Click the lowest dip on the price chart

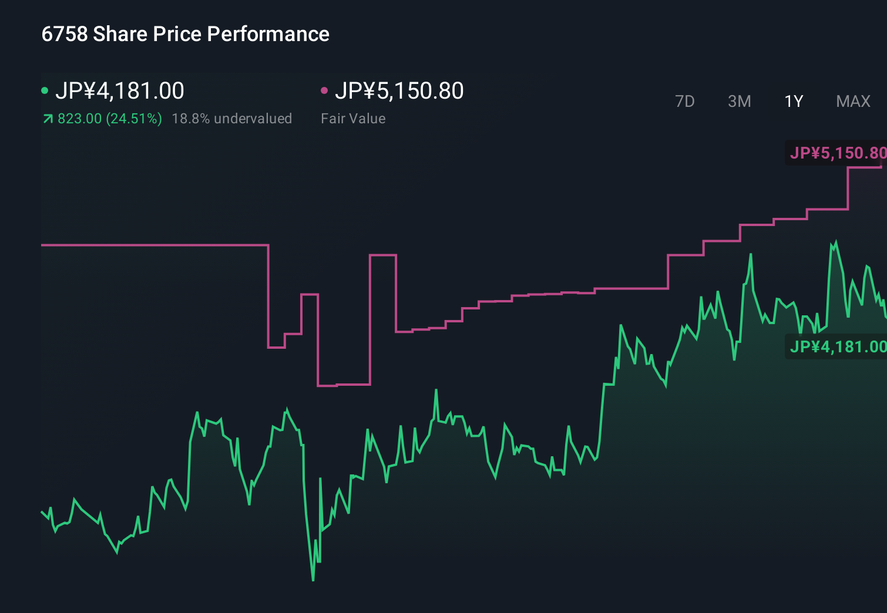click(x=312, y=580)
